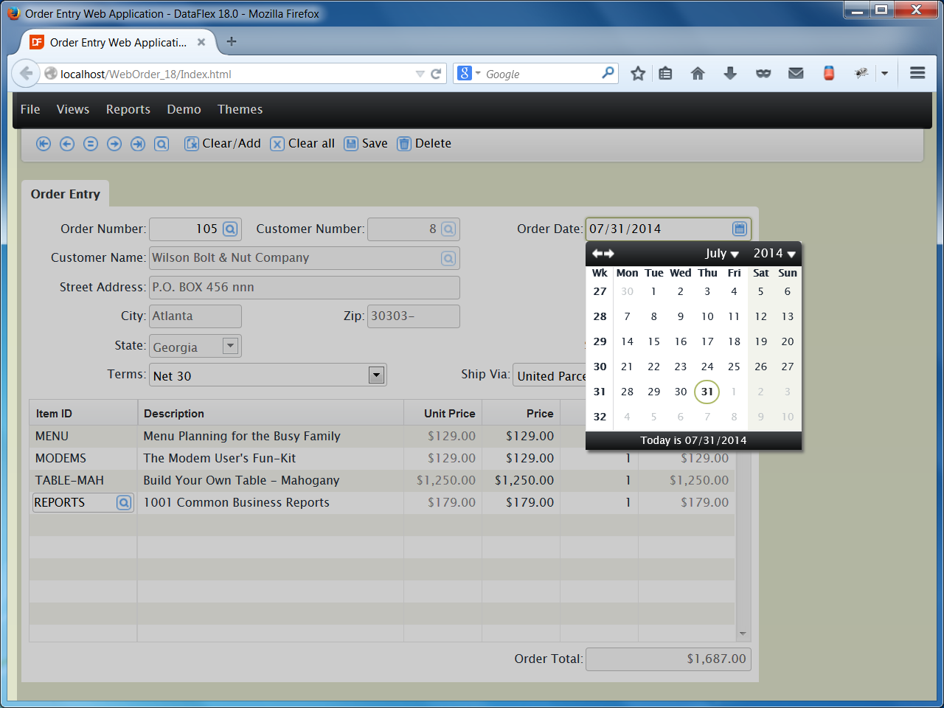
Task: Click the Ship Via field
Action: (550, 375)
